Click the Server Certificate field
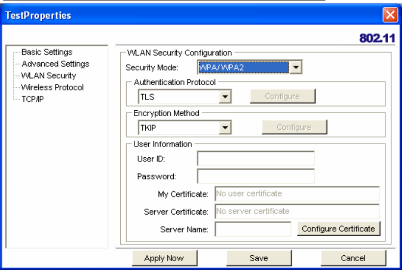402x270 pixels. [297, 211]
